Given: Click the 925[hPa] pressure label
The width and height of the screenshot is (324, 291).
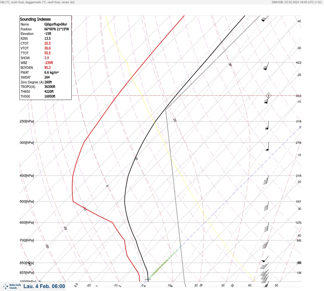Looking at the screenshot, I should [x=27, y=273].
